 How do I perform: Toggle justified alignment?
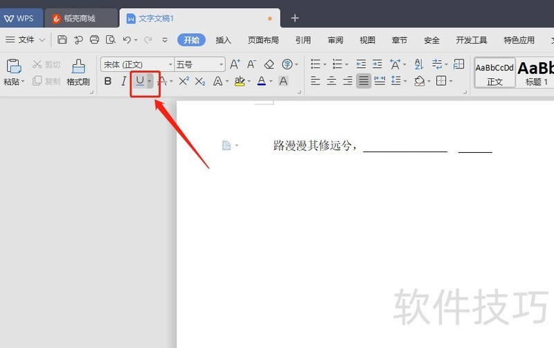click(x=363, y=81)
